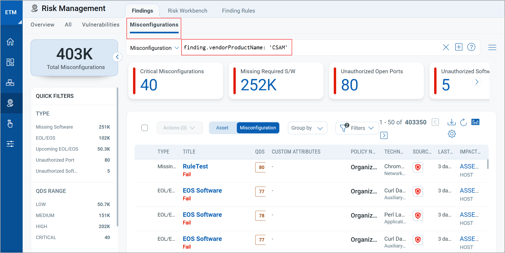Image resolution: width=505 pixels, height=253 pixels.
Task: Go to next results page
Action: (x=384, y=135)
